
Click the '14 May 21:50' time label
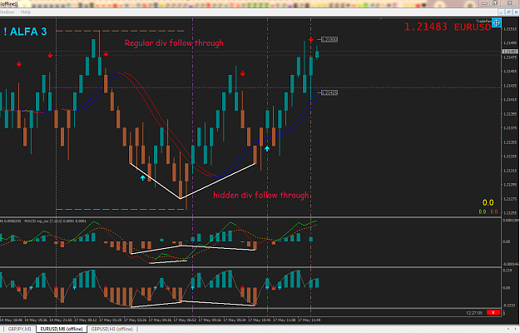click(61, 320)
